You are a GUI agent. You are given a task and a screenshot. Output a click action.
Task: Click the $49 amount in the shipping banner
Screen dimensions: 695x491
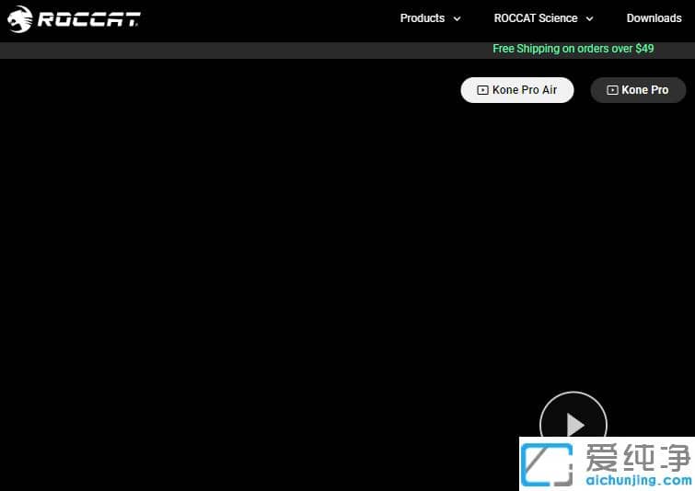click(x=643, y=49)
